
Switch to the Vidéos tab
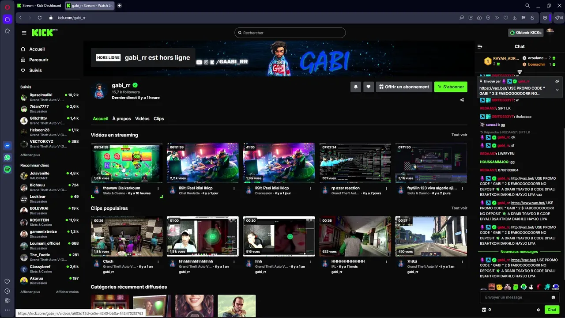coord(142,119)
